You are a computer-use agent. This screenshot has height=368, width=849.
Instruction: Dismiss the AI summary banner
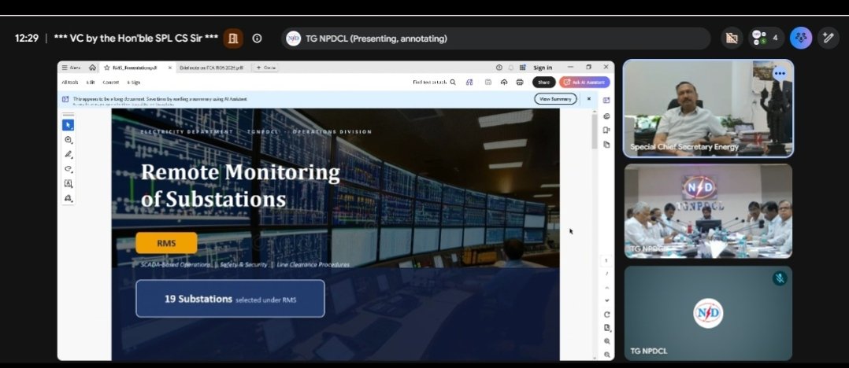[x=589, y=99]
